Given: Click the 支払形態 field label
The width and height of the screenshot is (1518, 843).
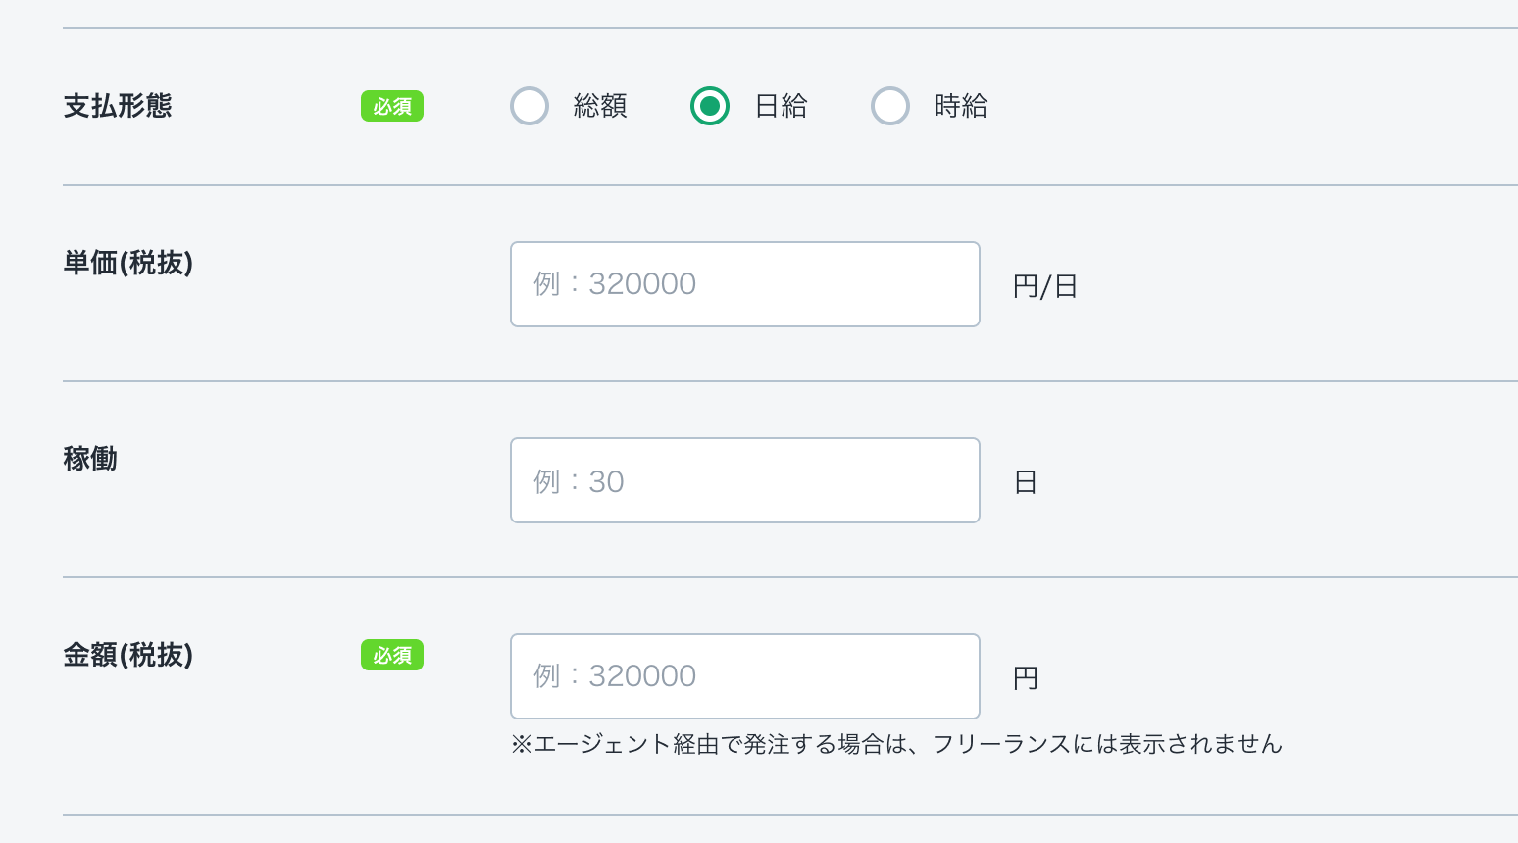Looking at the screenshot, I should coord(118,106).
